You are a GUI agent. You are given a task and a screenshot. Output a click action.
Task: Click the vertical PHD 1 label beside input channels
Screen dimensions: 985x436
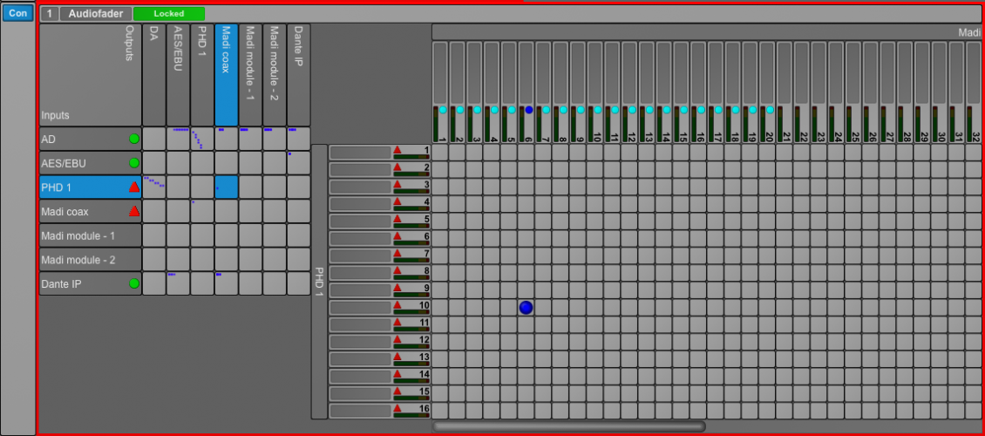point(319,282)
